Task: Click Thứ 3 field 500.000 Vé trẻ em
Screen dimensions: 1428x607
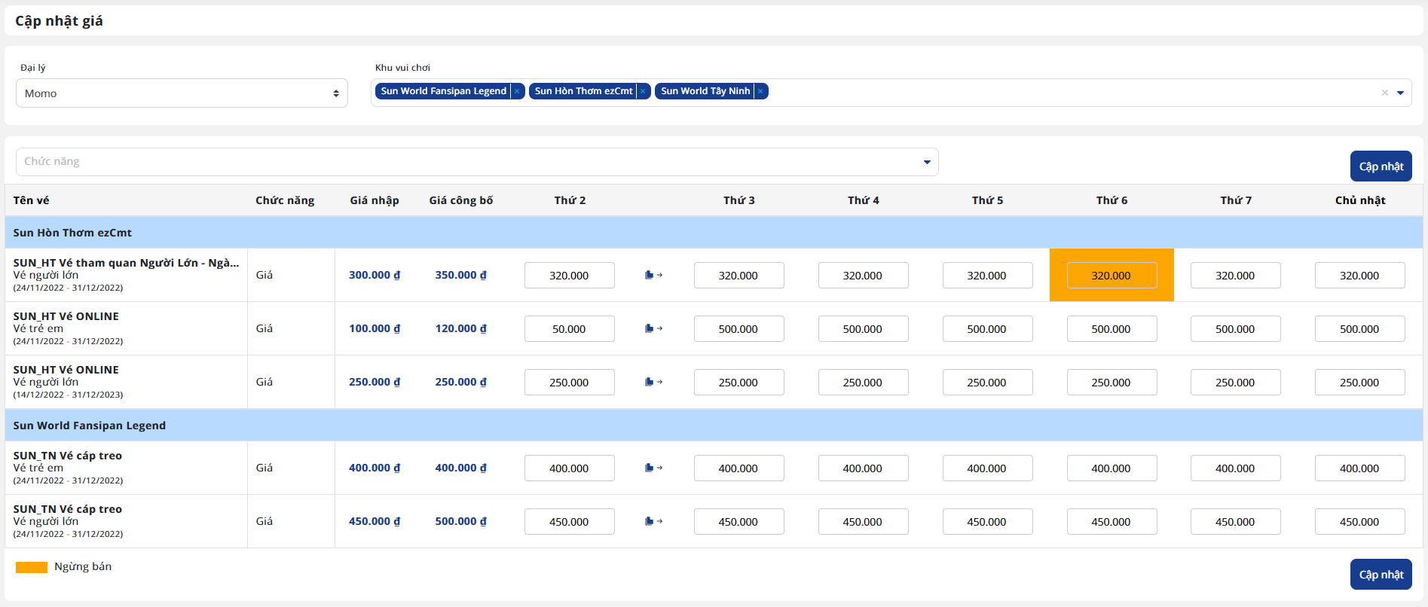Action: pyautogui.click(x=738, y=329)
